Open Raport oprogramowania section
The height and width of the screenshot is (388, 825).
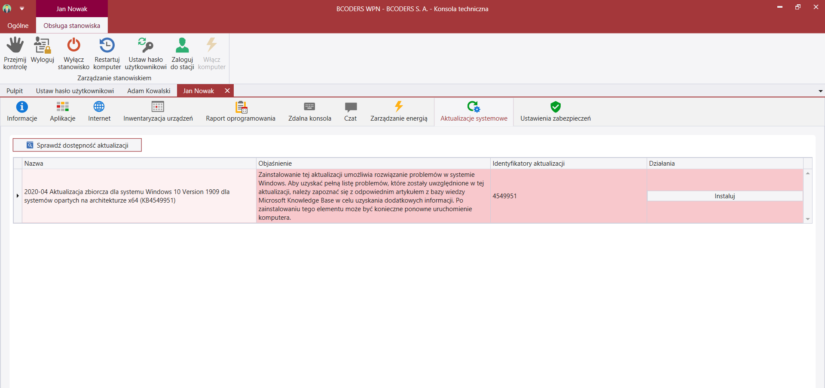tap(241, 112)
